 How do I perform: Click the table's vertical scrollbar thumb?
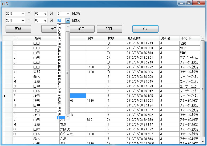point(203,89)
